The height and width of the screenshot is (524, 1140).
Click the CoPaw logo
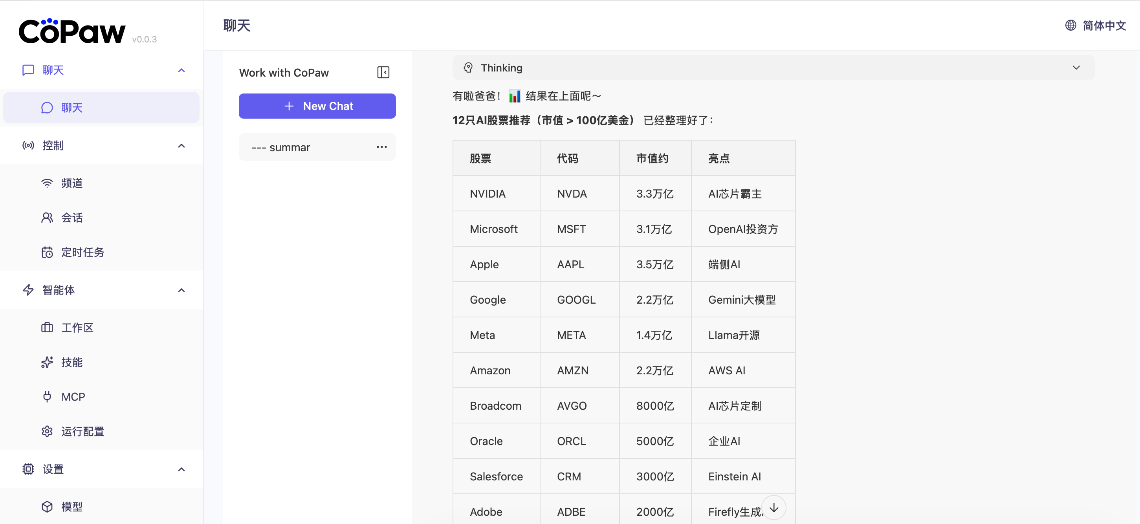(x=72, y=32)
